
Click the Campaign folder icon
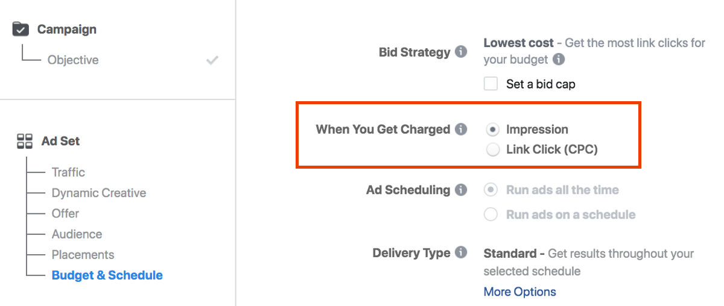pos(21,29)
